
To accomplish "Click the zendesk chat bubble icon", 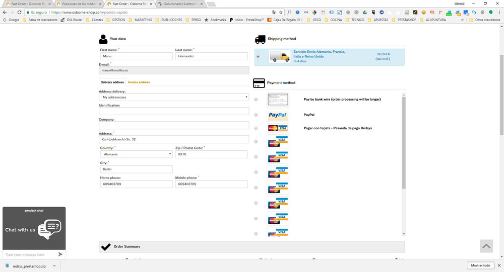I will (x=49, y=229).
